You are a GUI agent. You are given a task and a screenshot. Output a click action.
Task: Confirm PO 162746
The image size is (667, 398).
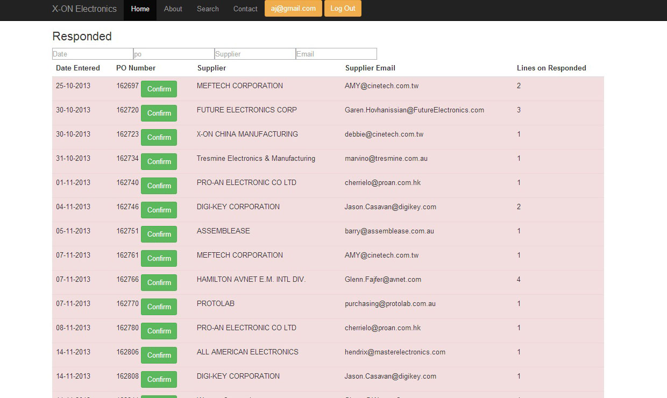[x=159, y=210]
